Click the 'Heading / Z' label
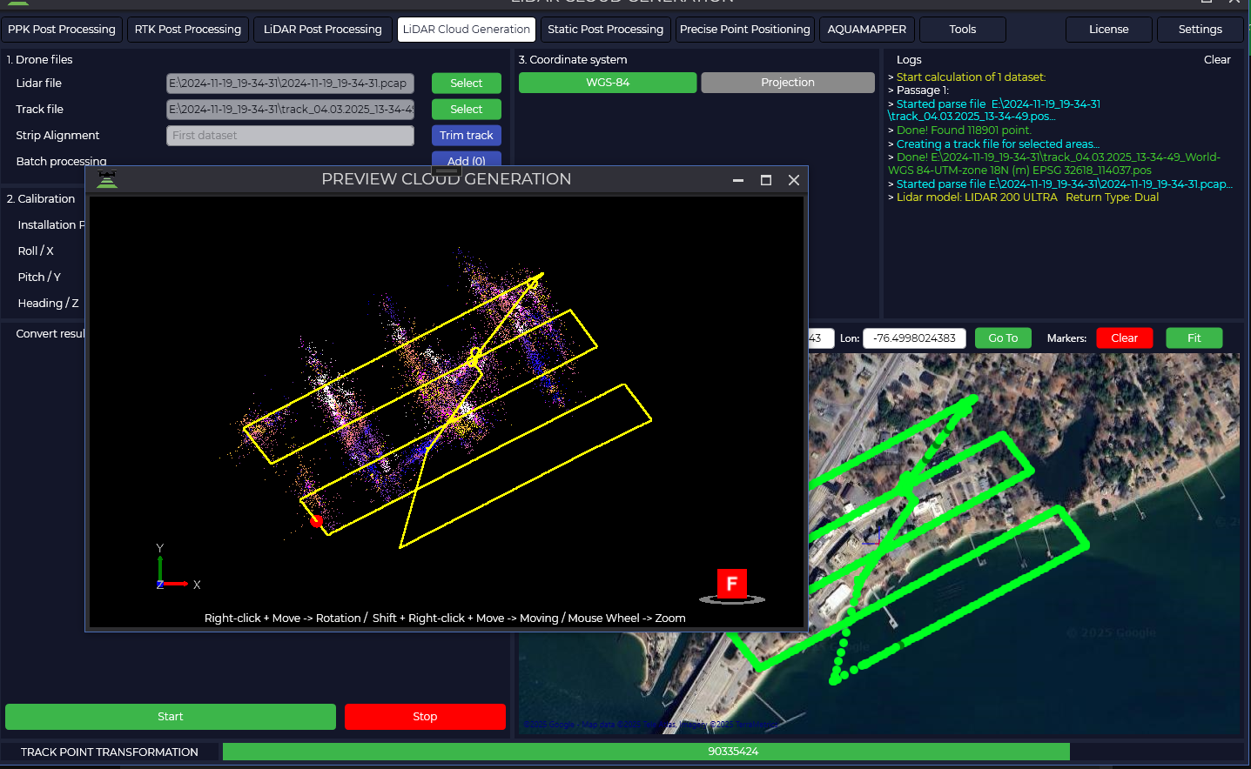The width and height of the screenshot is (1251, 769). [x=48, y=304]
